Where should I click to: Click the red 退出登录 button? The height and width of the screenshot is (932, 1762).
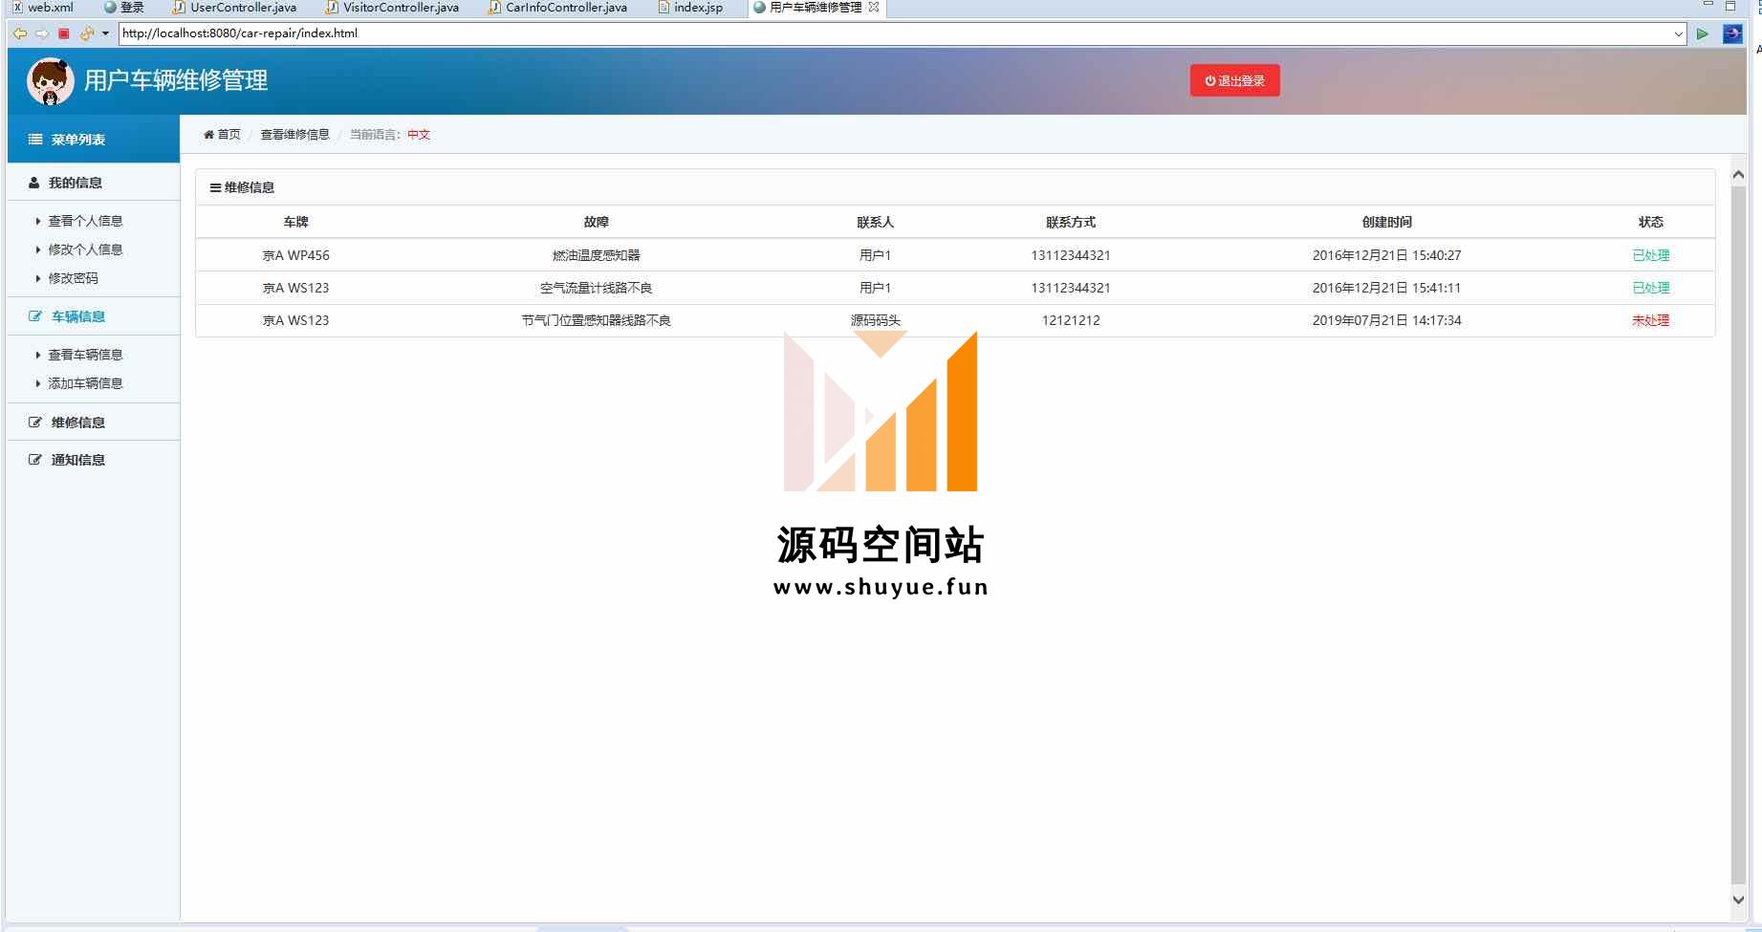1234,80
